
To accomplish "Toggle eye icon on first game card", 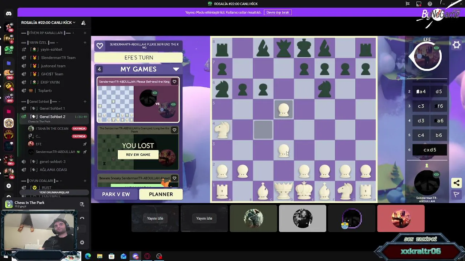I will pos(155,93).
